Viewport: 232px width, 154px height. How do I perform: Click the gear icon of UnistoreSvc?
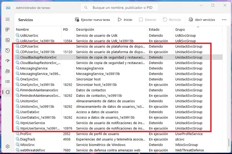point(18,101)
